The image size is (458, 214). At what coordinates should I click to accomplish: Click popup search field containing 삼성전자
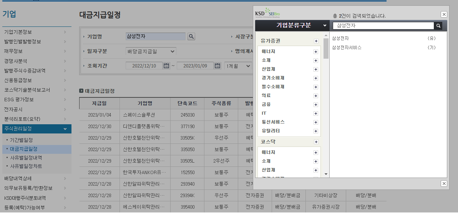(x=383, y=26)
